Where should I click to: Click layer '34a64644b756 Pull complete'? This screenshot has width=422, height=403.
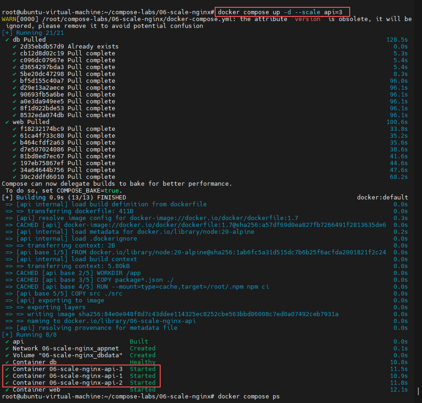click(x=68, y=170)
